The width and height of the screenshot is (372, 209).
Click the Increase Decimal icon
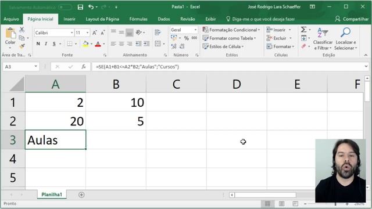tap(174, 46)
